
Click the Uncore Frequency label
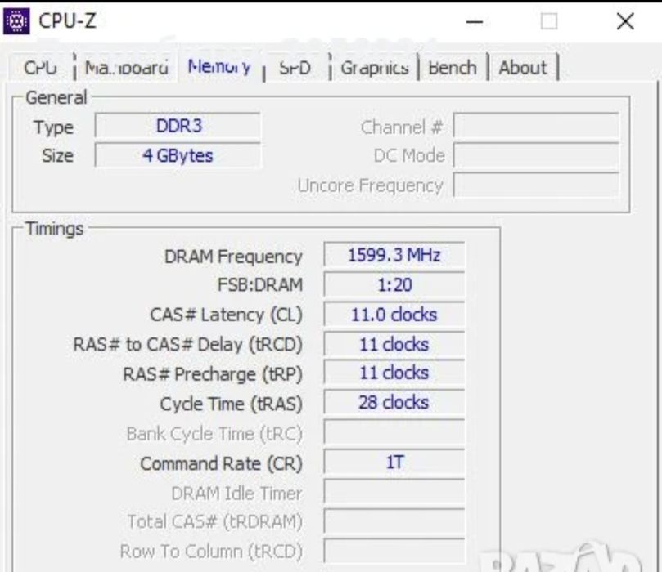[x=370, y=185]
